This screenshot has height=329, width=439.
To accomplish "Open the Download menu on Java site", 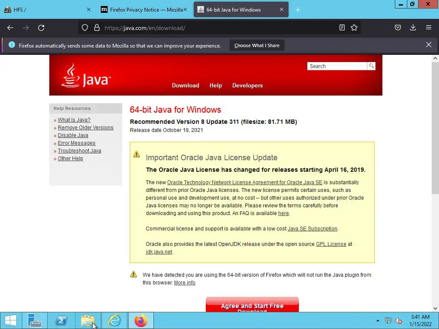I will click(185, 85).
